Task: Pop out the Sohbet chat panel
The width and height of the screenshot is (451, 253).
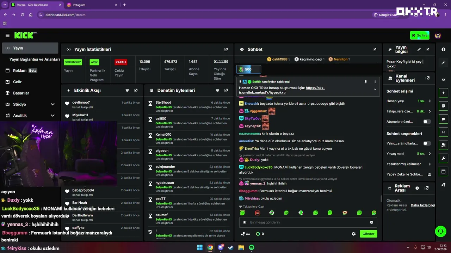Action: tap(374, 50)
